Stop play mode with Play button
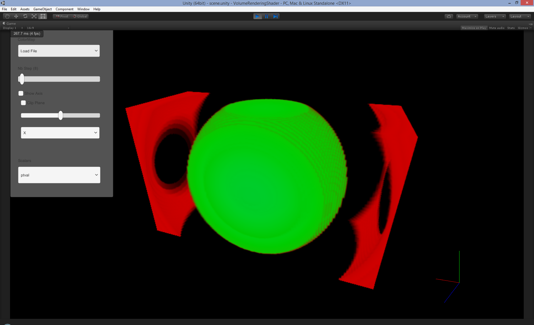This screenshot has width=534, height=325. [x=258, y=16]
